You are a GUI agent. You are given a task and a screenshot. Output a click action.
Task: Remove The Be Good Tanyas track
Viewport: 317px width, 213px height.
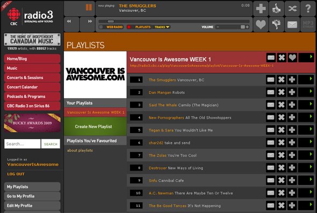pyautogui.click(x=282, y=205)
